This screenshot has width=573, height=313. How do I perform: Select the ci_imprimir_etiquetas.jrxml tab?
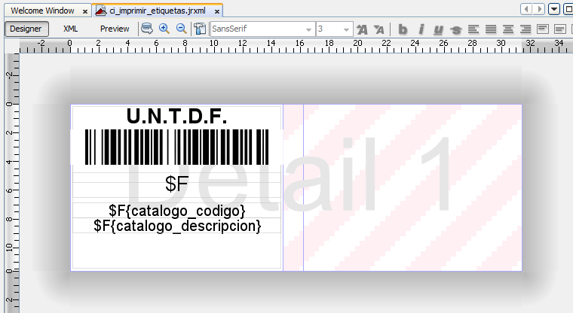pyautogui.click(x=158, y=11)
